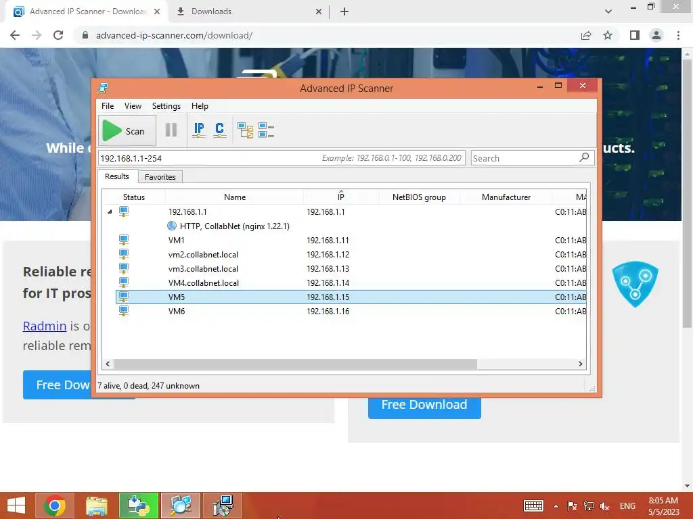Select the HTTP, CollabNet (nginx 1.22.1) entry

coord(235,226)
